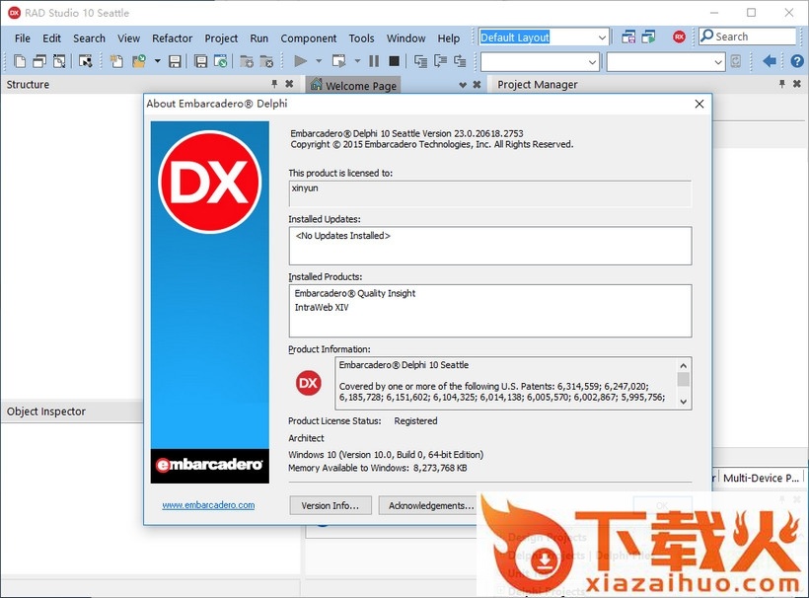Click the Stop program square icon

click(395, 61)
